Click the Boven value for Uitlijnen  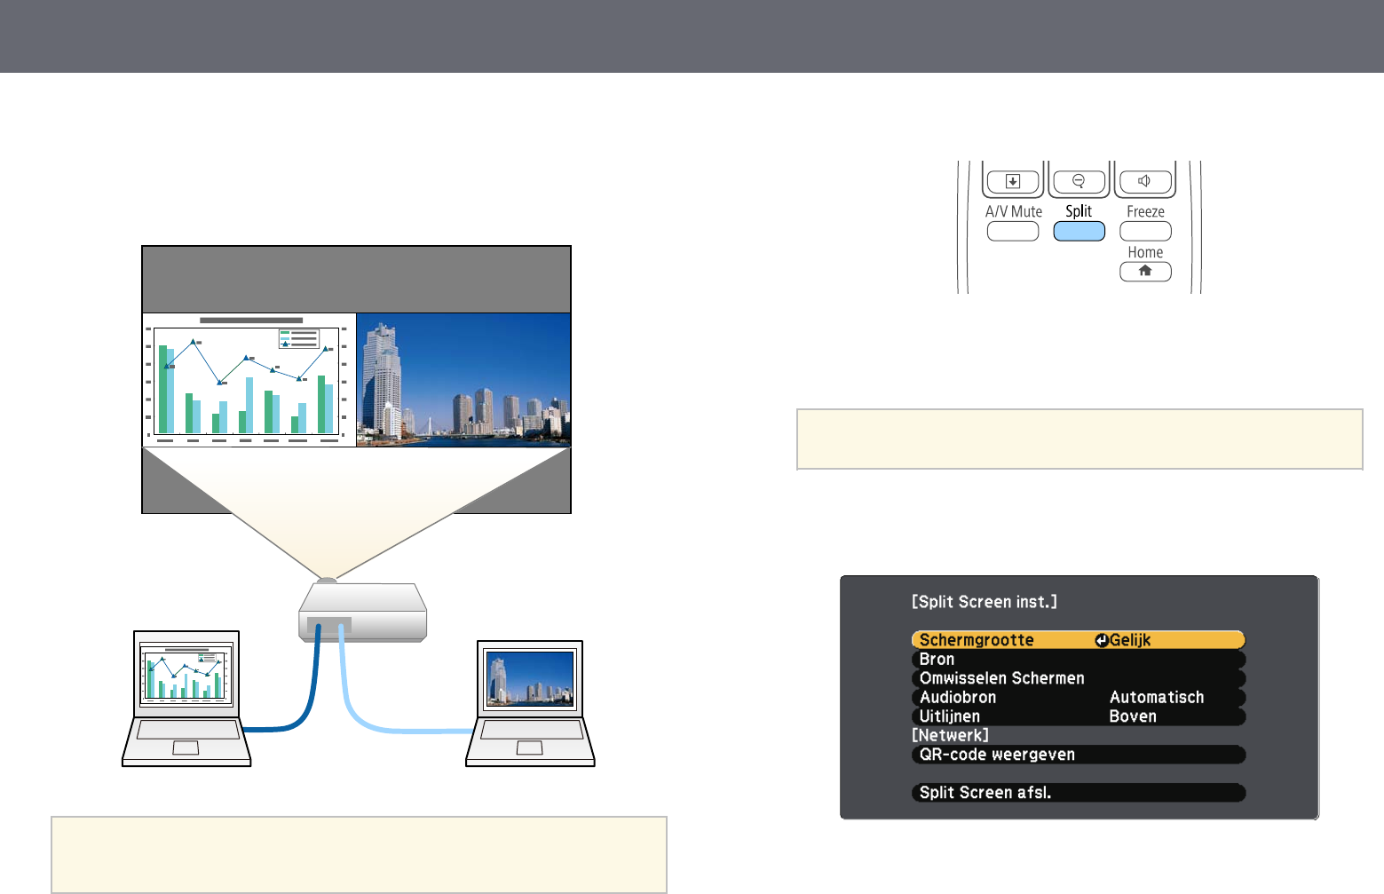(1133, 716)
